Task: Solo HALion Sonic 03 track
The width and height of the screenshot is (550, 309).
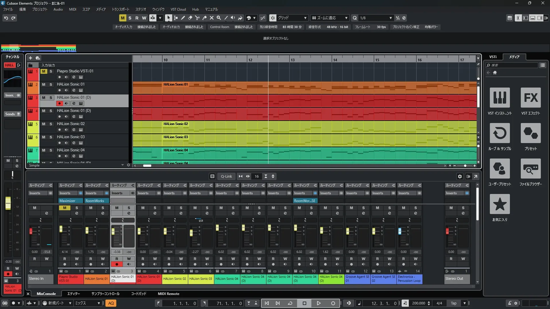Action: click(51, 137)
